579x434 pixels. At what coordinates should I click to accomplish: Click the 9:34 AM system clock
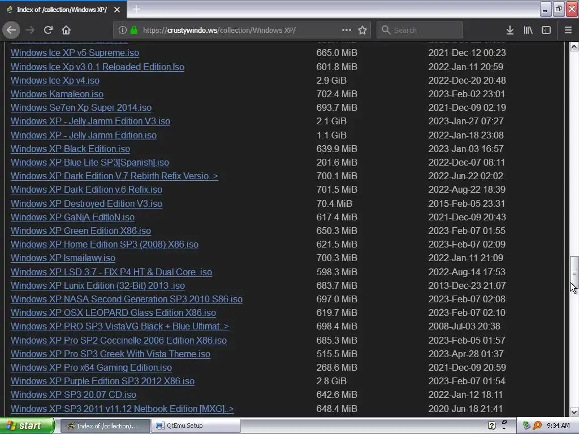(558, 426)
